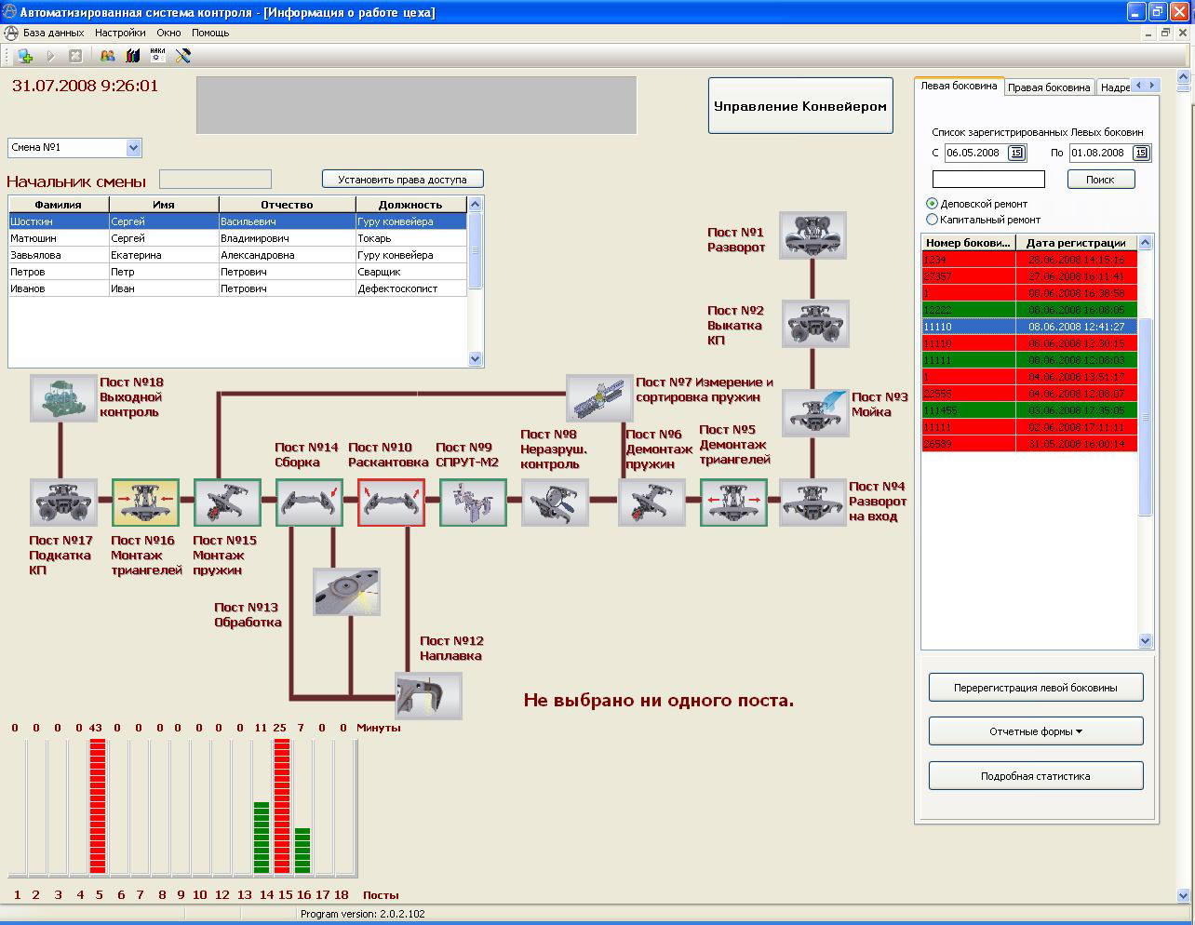Open the Смена №1 shift dropdown
The height and width of the screenshot is (925, 1195).
click(133, 147)
